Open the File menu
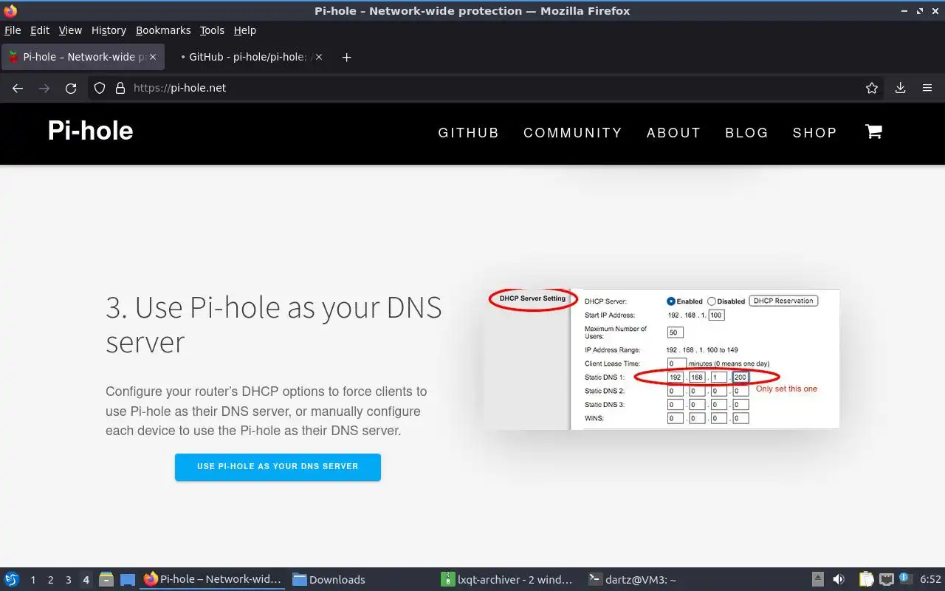 pos(13,30)
